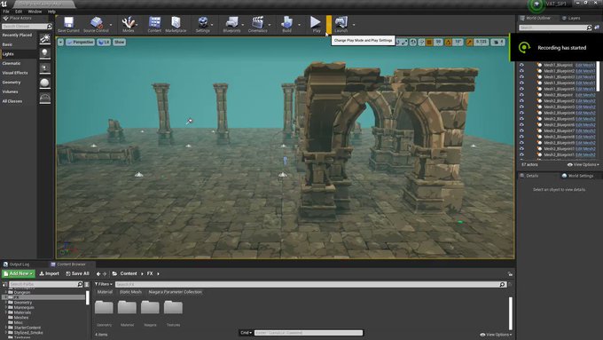Image resolution: width=603 pixels, height=340 pixels.
Task: Open the Niagara folder thumbnail
Action: coord(150,308)
